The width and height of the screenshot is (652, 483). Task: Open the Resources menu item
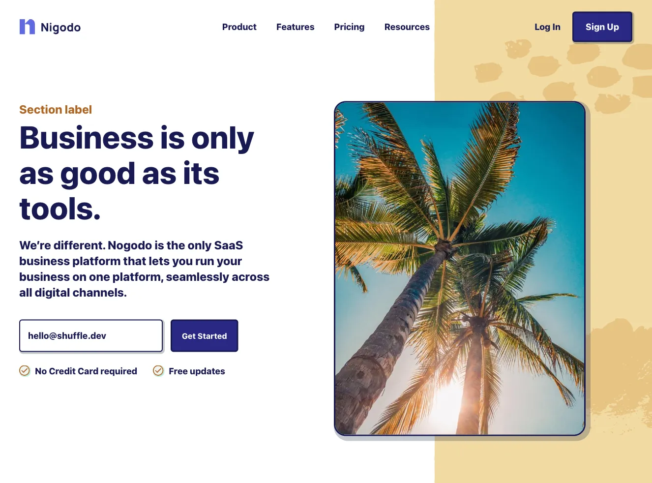407,27
